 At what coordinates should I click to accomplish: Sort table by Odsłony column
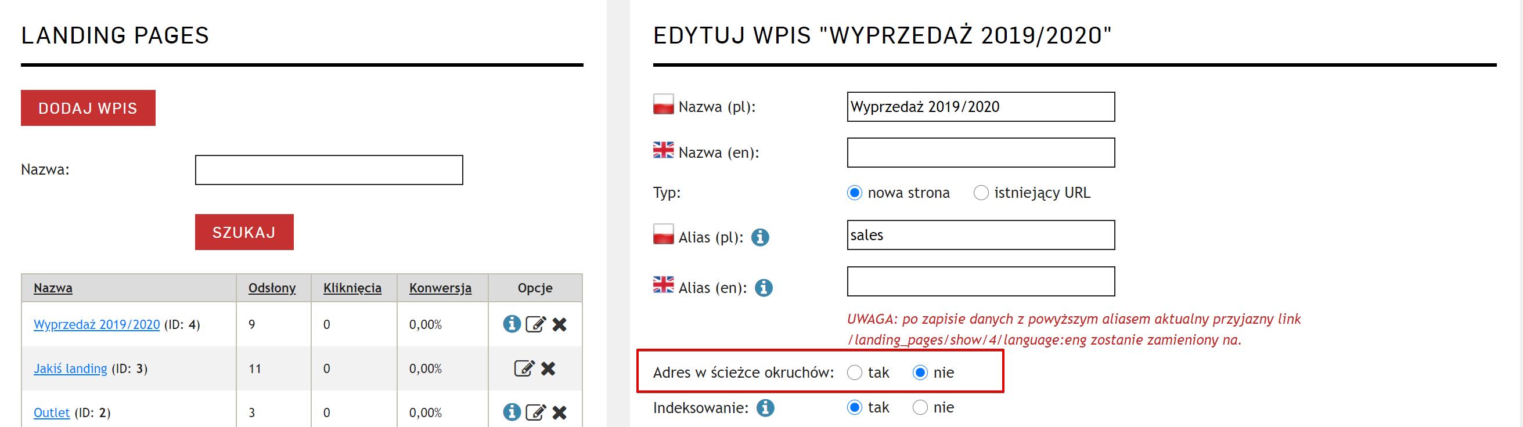pos(272,288)
